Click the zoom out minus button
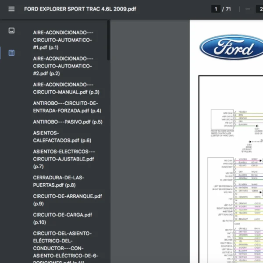The height and width of the screenshot is (263, 263). (x=248, y=9)
